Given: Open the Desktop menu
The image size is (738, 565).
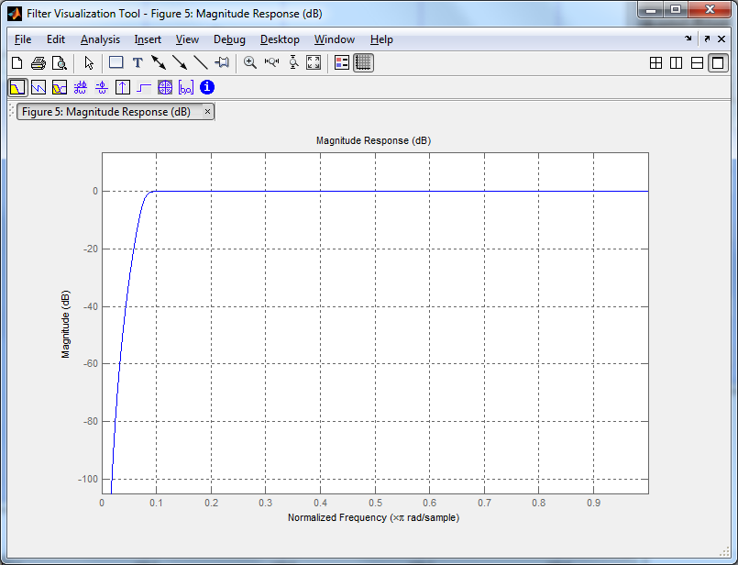Looking at the screenshot, I should pos(280,39).
